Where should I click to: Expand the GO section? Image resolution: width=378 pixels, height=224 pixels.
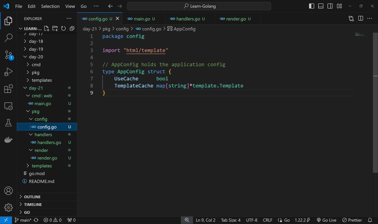coord(47,212)
